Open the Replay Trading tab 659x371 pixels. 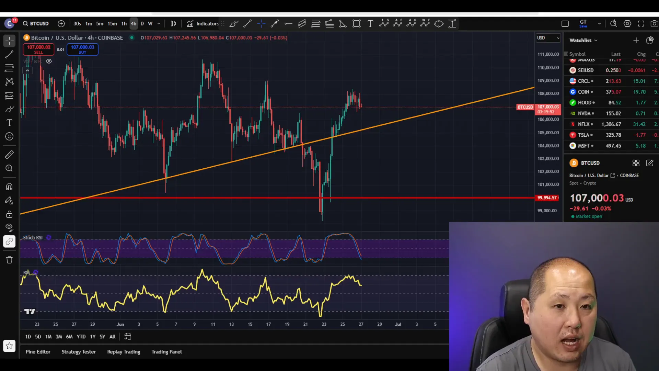tap(124, 352)
